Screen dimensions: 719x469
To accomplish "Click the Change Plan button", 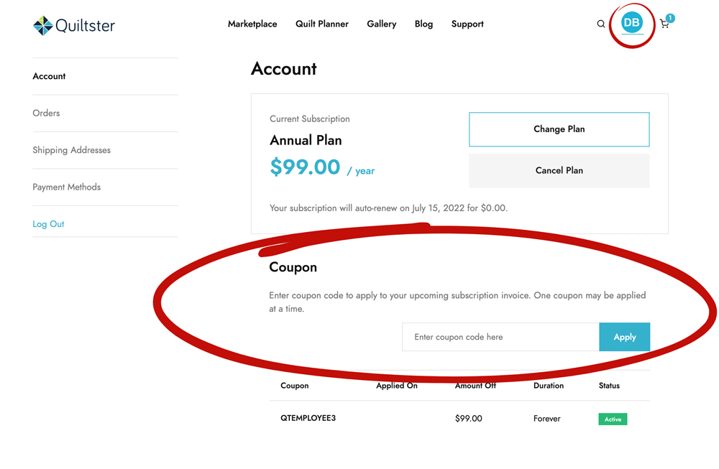I will (x=559, y=129).
